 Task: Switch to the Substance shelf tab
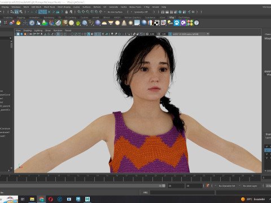[x=150, y=17]
